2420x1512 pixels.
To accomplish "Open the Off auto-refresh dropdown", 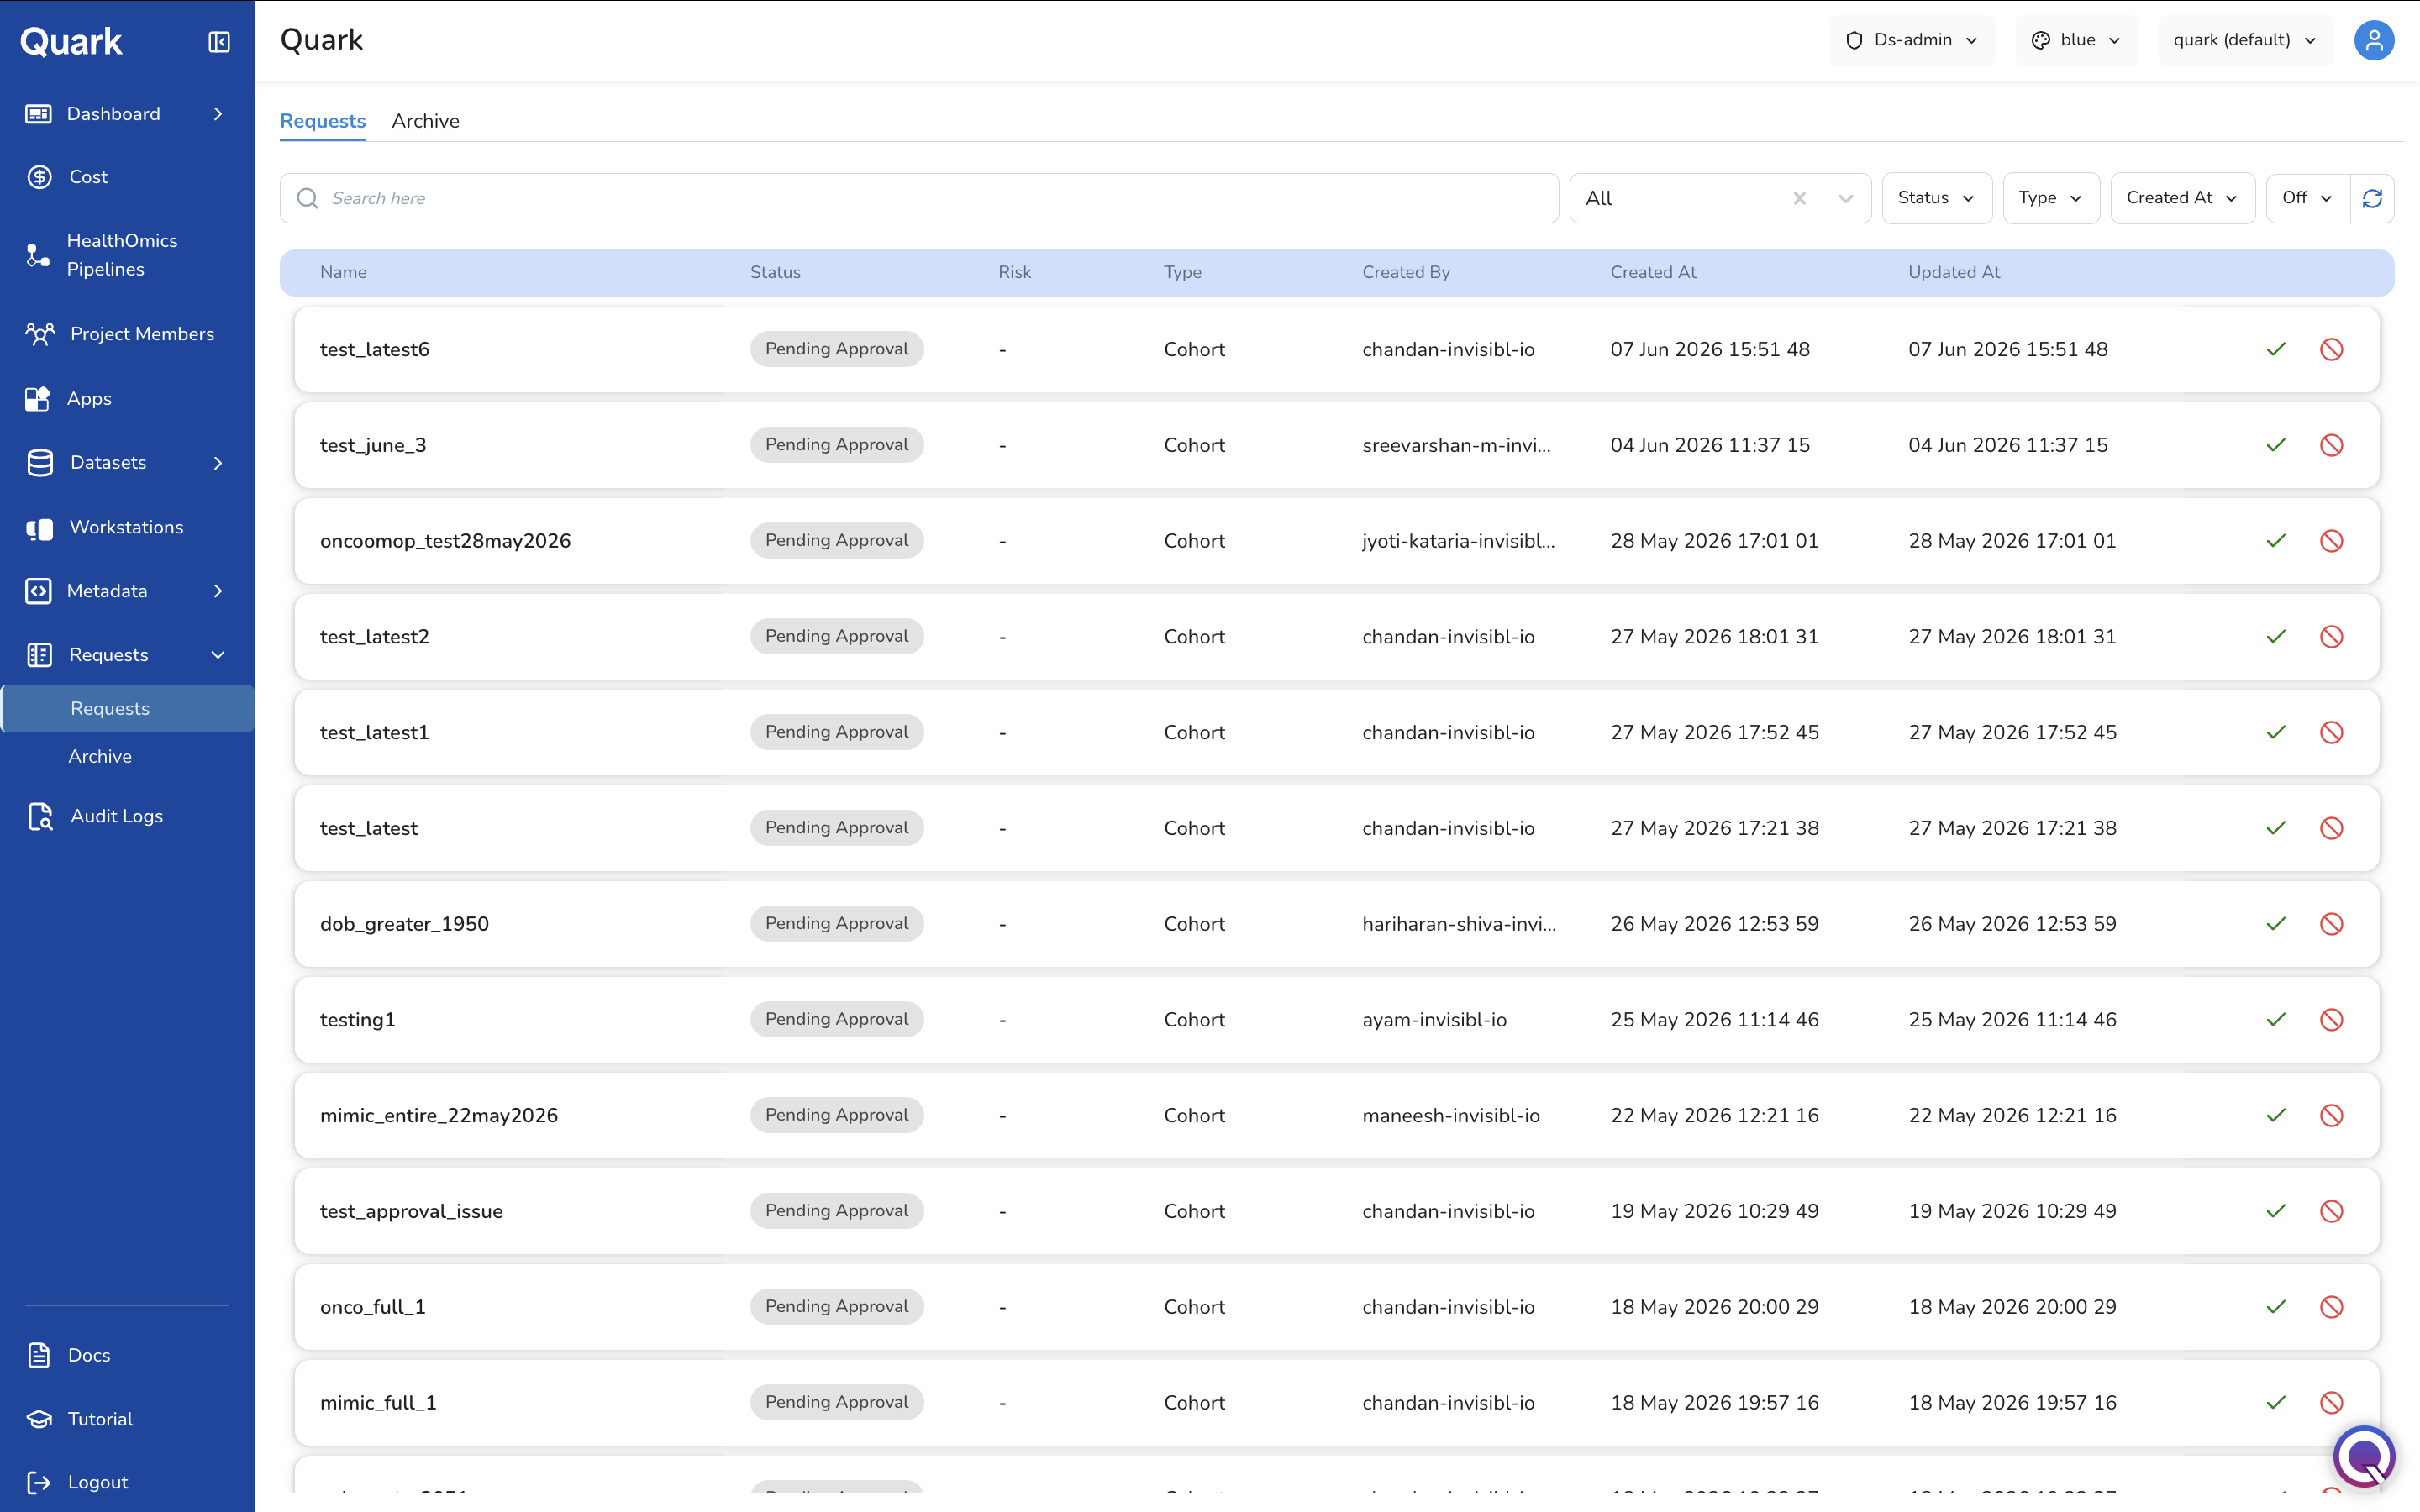I will 2307,198.
